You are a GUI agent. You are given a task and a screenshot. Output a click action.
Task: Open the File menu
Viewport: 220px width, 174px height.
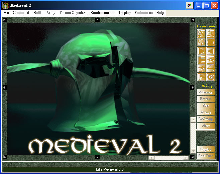pos(6,13)
